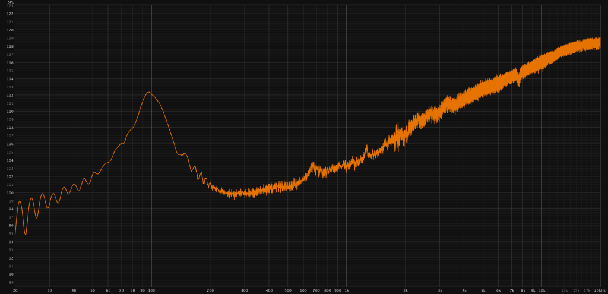The image size is (608, 294).
Task: Click the trace's deepest dip below 30 Hz
Action: tap(26, 234)
